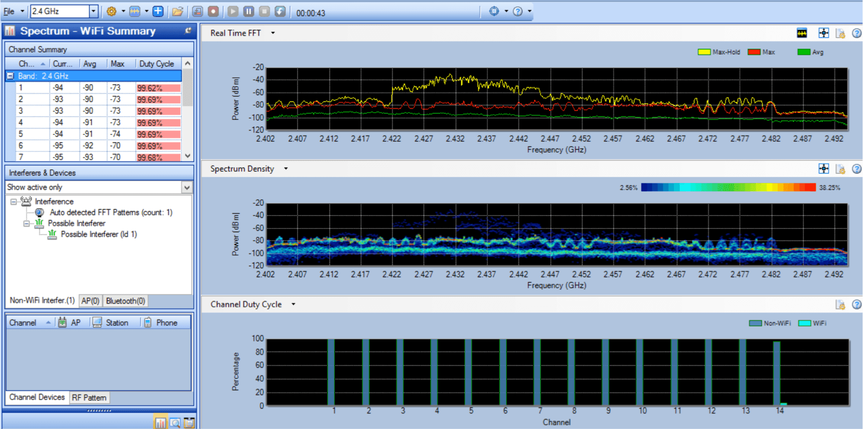The height and width of the screenshot is (429, 863).
Task: Open the Show active only dropdown
Action: tap(187, 187)
